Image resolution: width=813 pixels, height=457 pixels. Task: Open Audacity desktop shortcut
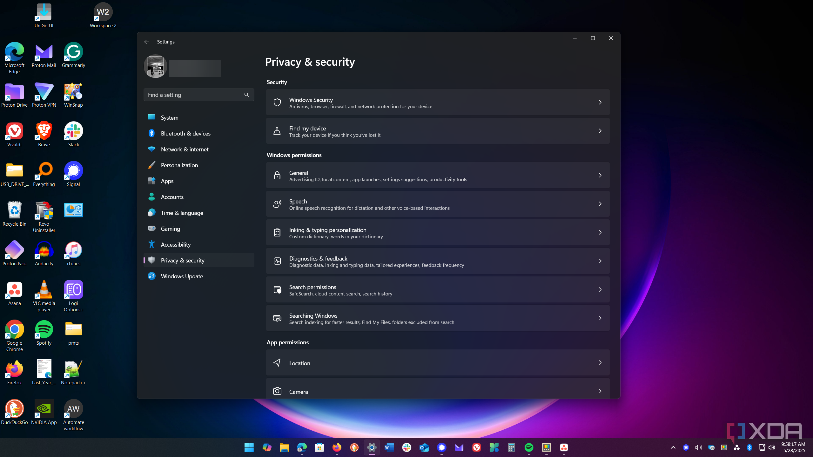coord(44,254)
